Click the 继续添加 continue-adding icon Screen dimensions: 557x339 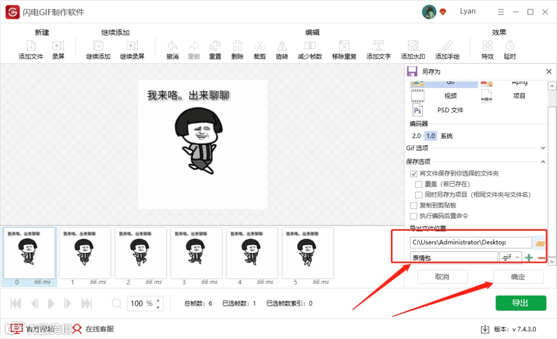point(98,46)
